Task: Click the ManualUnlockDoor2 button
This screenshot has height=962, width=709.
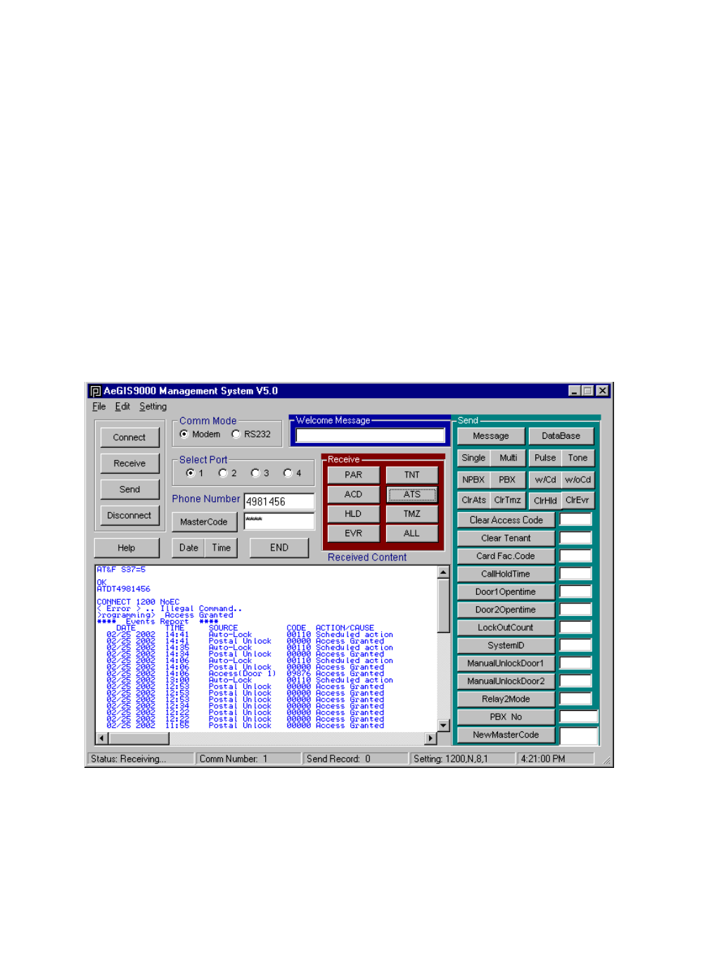Action: pos(506,681)
